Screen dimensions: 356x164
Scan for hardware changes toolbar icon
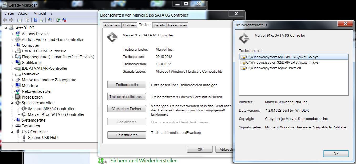(50, 20)
